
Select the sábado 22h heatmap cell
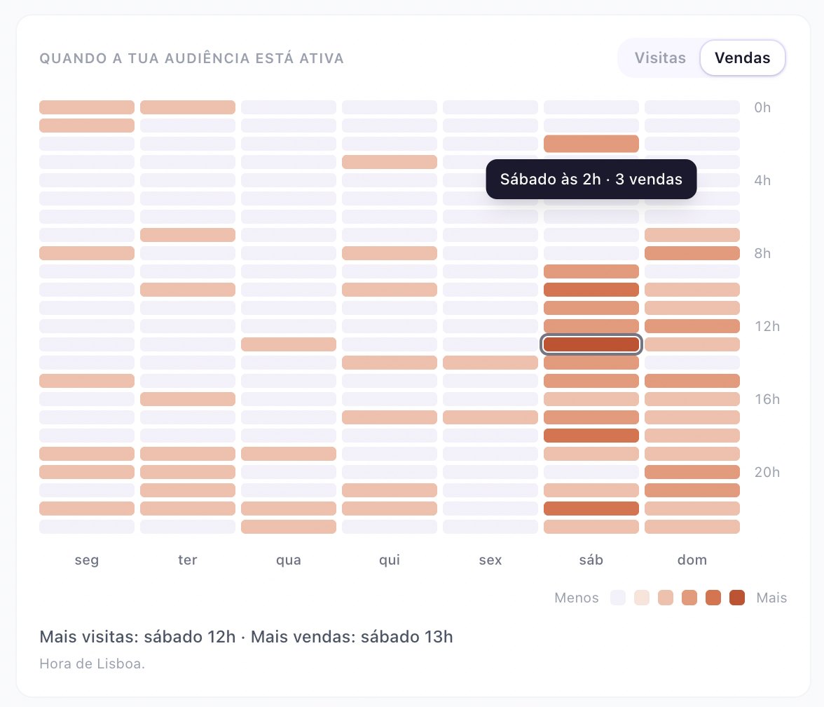tap(591, 509)
